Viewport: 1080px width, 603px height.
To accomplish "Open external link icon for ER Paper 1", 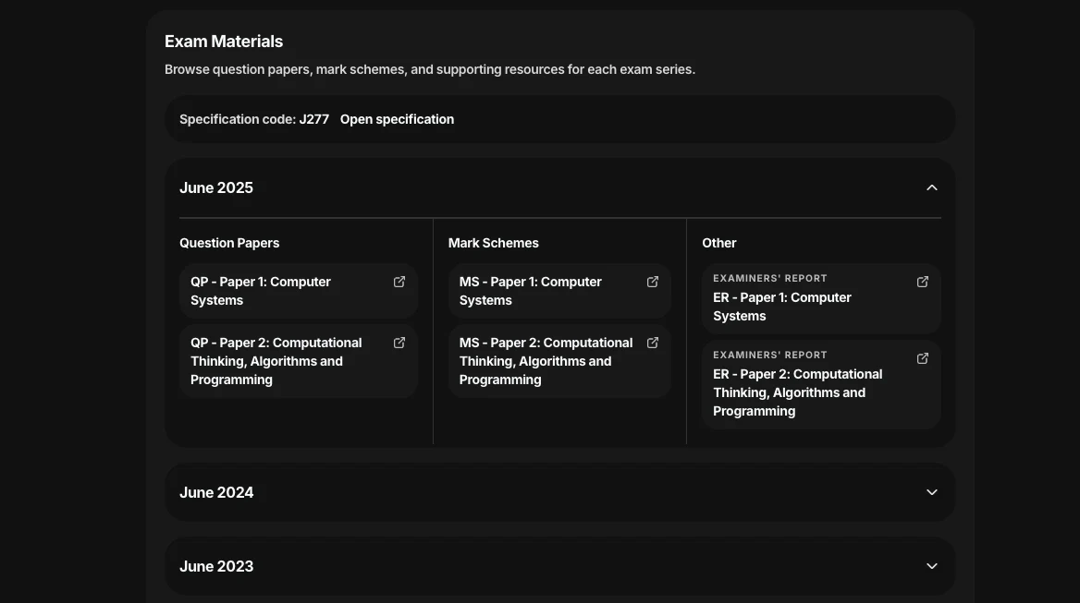I will click(923, 282).
